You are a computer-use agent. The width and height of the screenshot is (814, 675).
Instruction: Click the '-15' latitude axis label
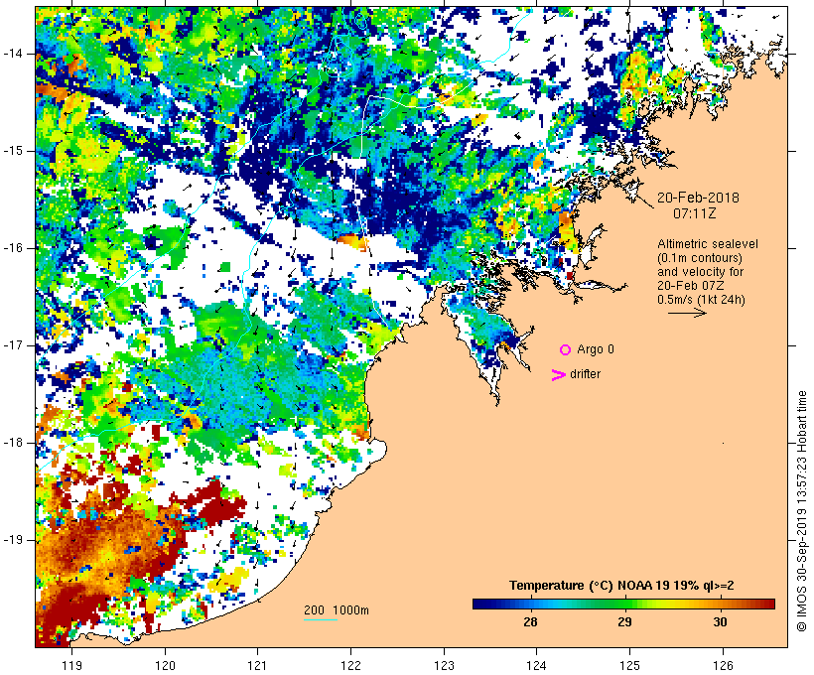point(12,151)
